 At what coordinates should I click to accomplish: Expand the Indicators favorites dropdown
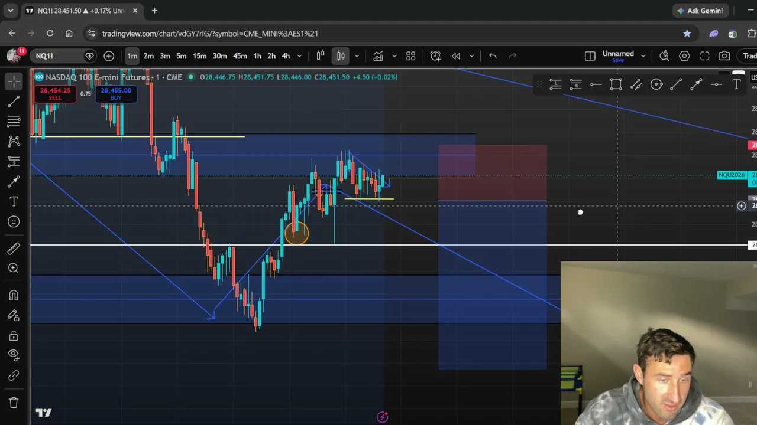click(x=394, y=56)
